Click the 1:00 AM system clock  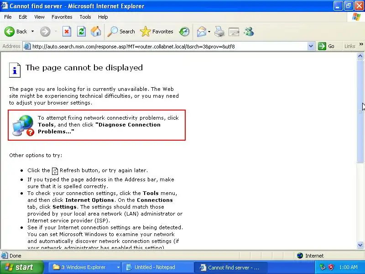[348, 267]
